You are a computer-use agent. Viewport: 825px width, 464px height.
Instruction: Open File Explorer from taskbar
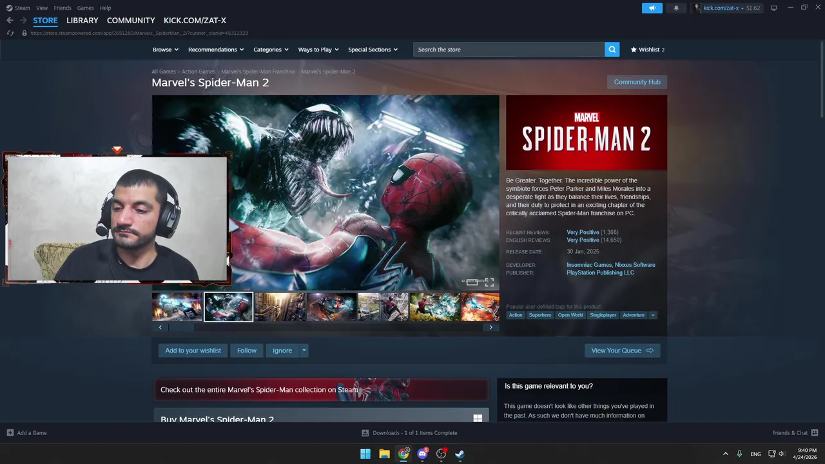(x=384, y=454)
